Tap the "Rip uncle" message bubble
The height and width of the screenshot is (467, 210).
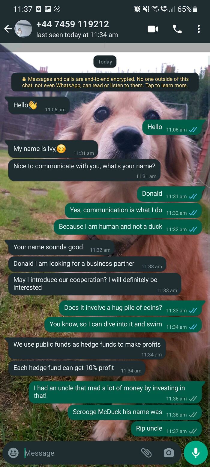(x=166, y=429)
